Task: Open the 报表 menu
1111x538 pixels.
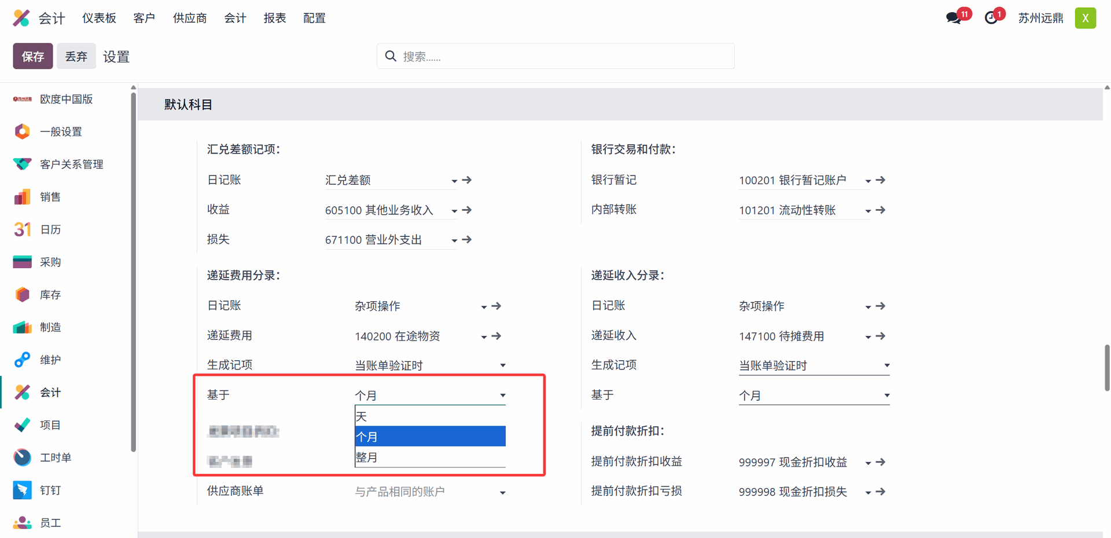Action: point(274,18)
